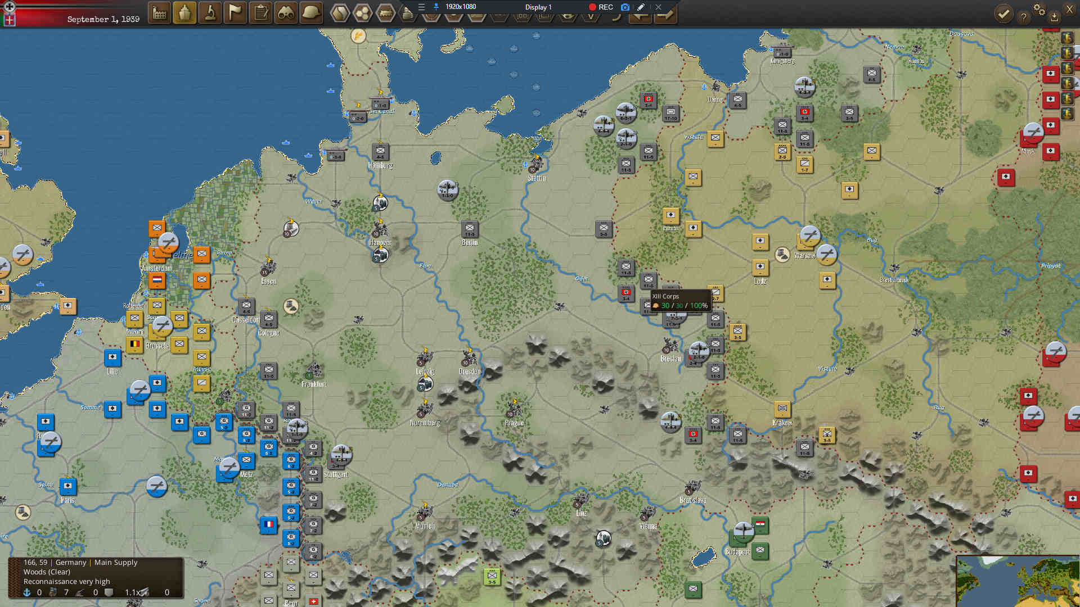
Task: Click the question mark help icon
Action: click(1024, 17)
